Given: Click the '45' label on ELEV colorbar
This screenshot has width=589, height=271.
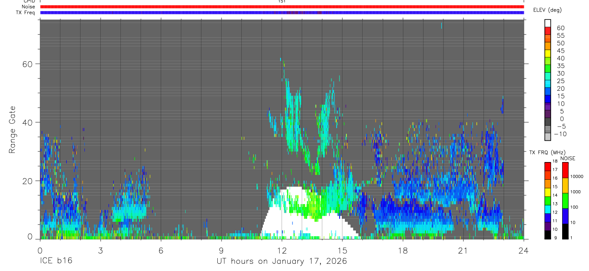Looking at the screenshot, I should point(560,51).
